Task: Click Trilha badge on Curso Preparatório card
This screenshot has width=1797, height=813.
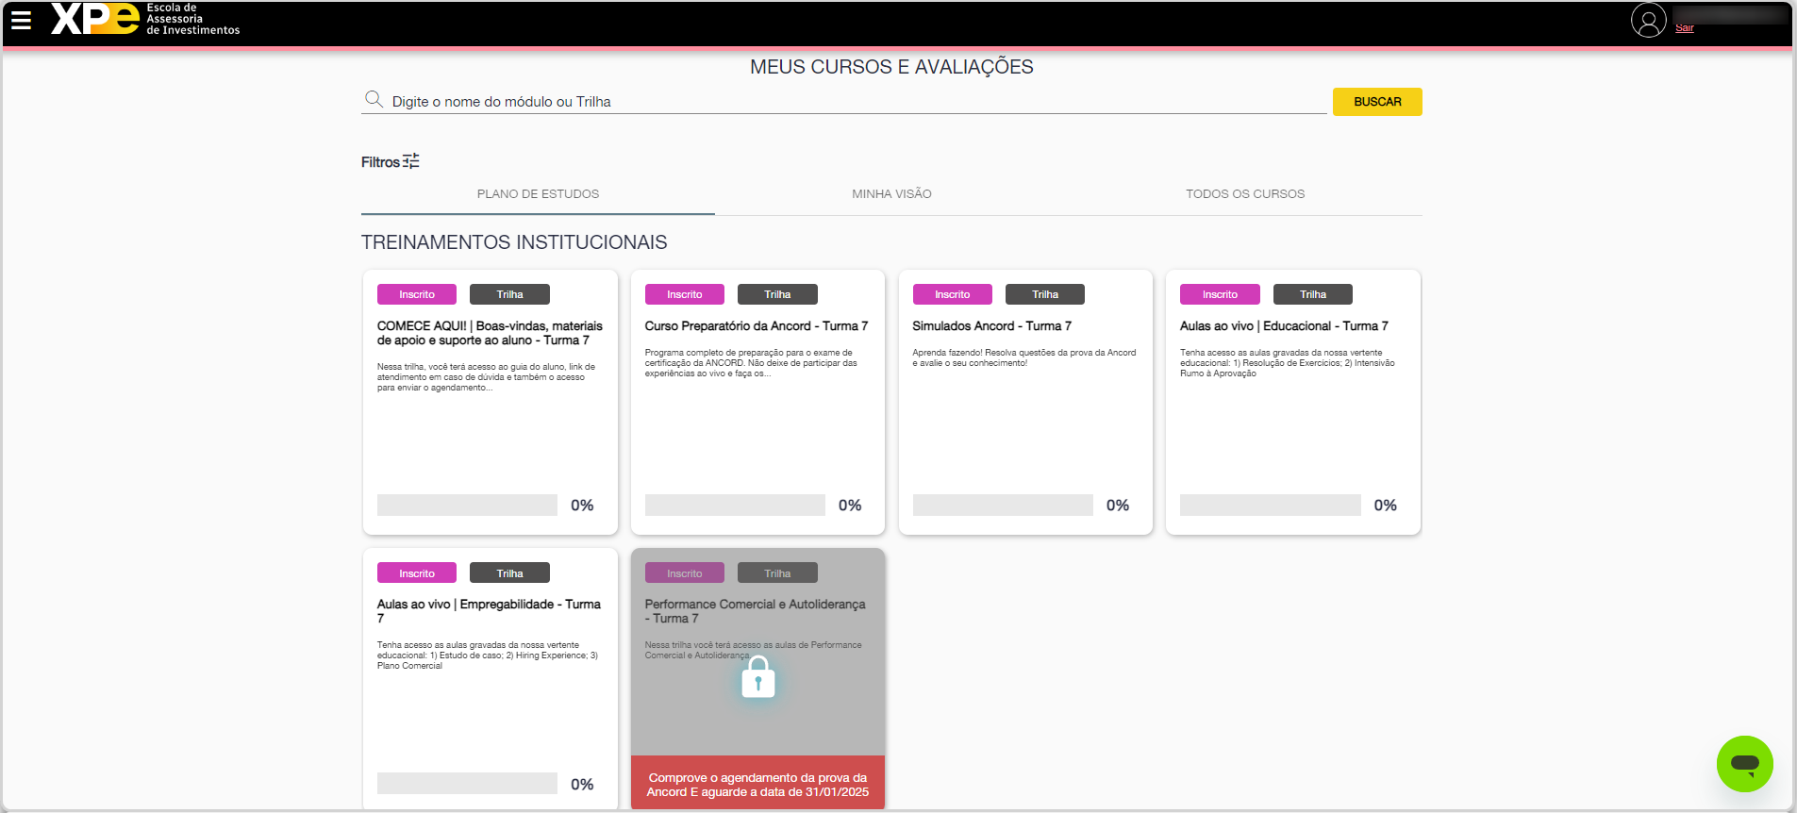Action: click(777, 294)
